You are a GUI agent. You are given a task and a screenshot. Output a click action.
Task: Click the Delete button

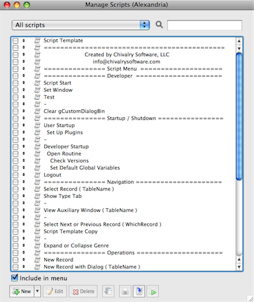point(83,291)
